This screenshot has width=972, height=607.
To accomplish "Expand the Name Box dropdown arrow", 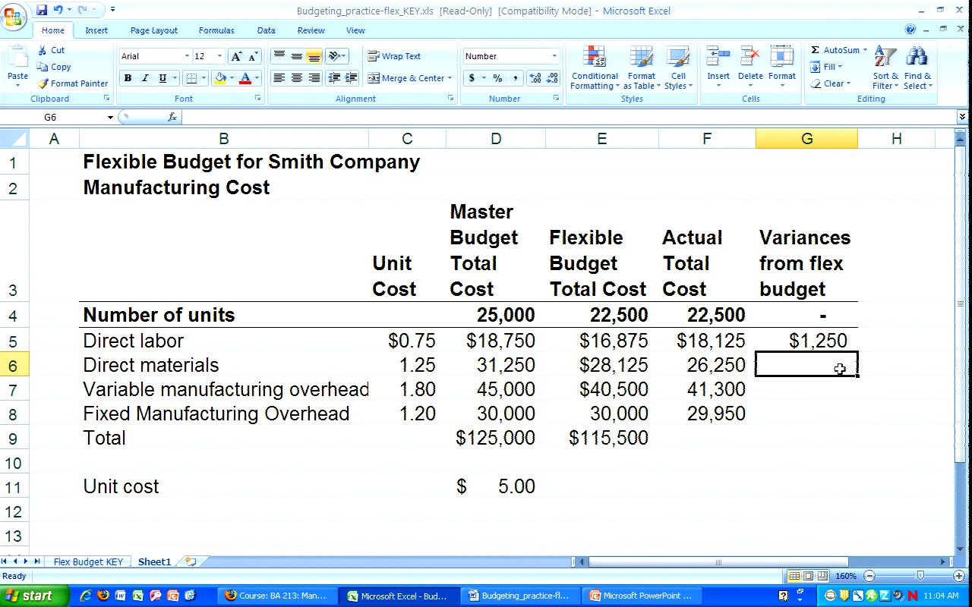I will pos(110,118).
